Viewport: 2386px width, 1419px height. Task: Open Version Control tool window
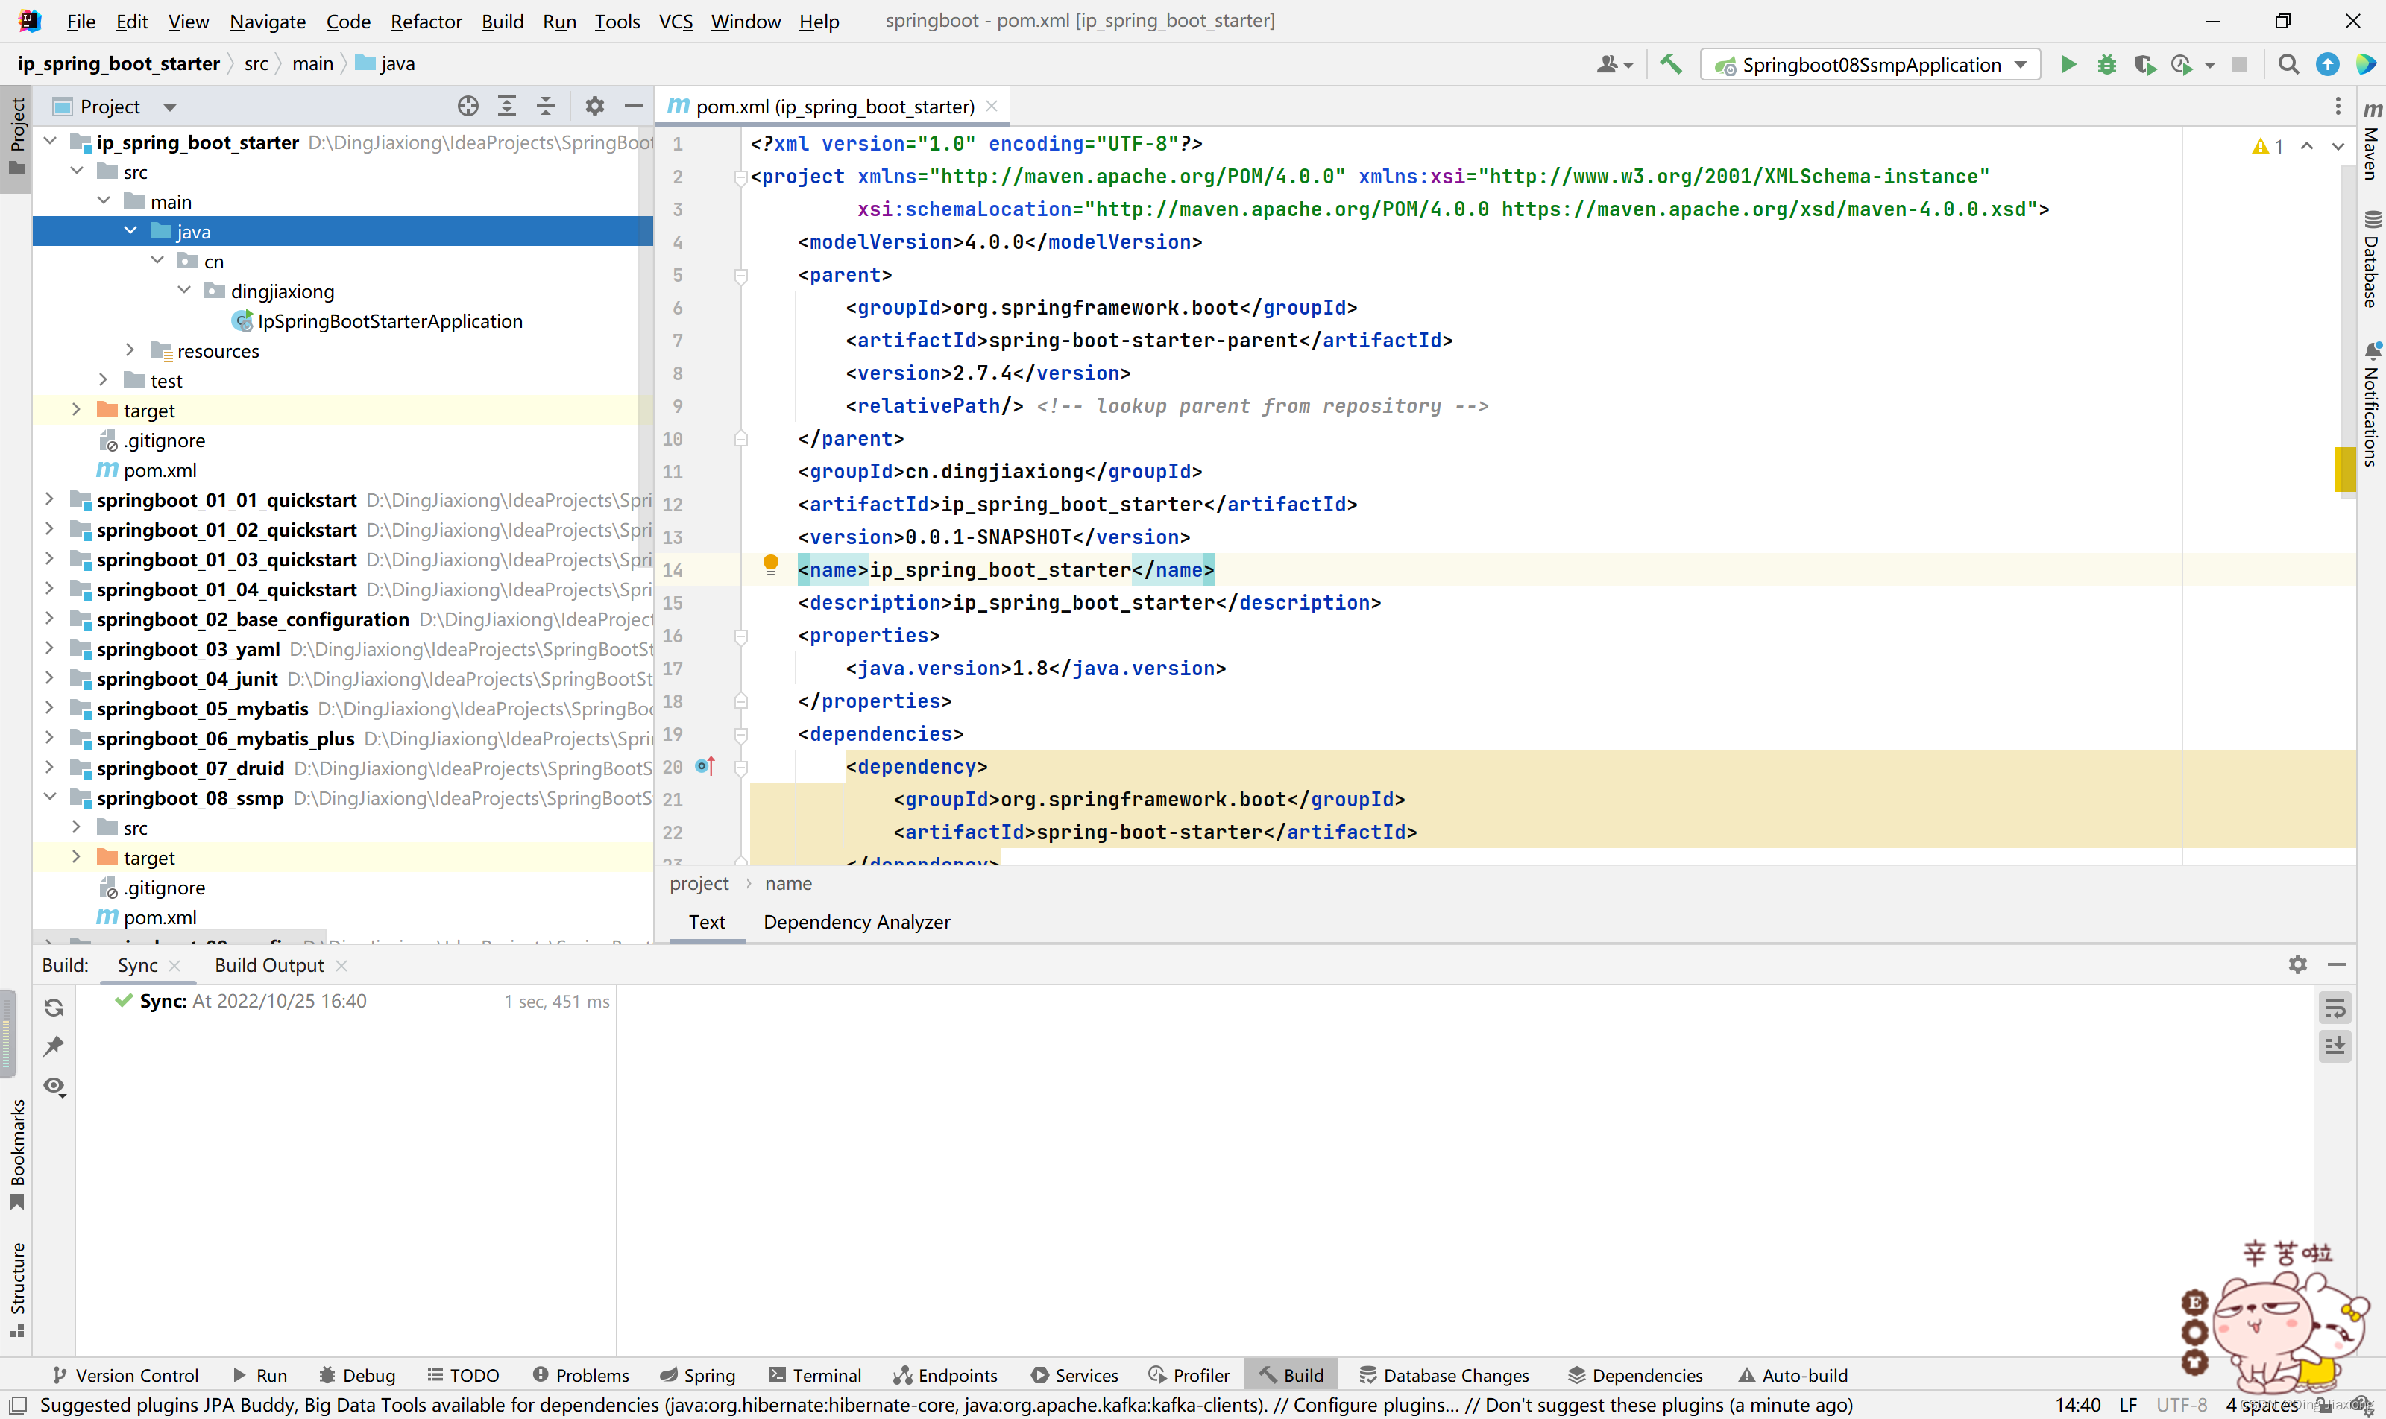click(126, 1375)
